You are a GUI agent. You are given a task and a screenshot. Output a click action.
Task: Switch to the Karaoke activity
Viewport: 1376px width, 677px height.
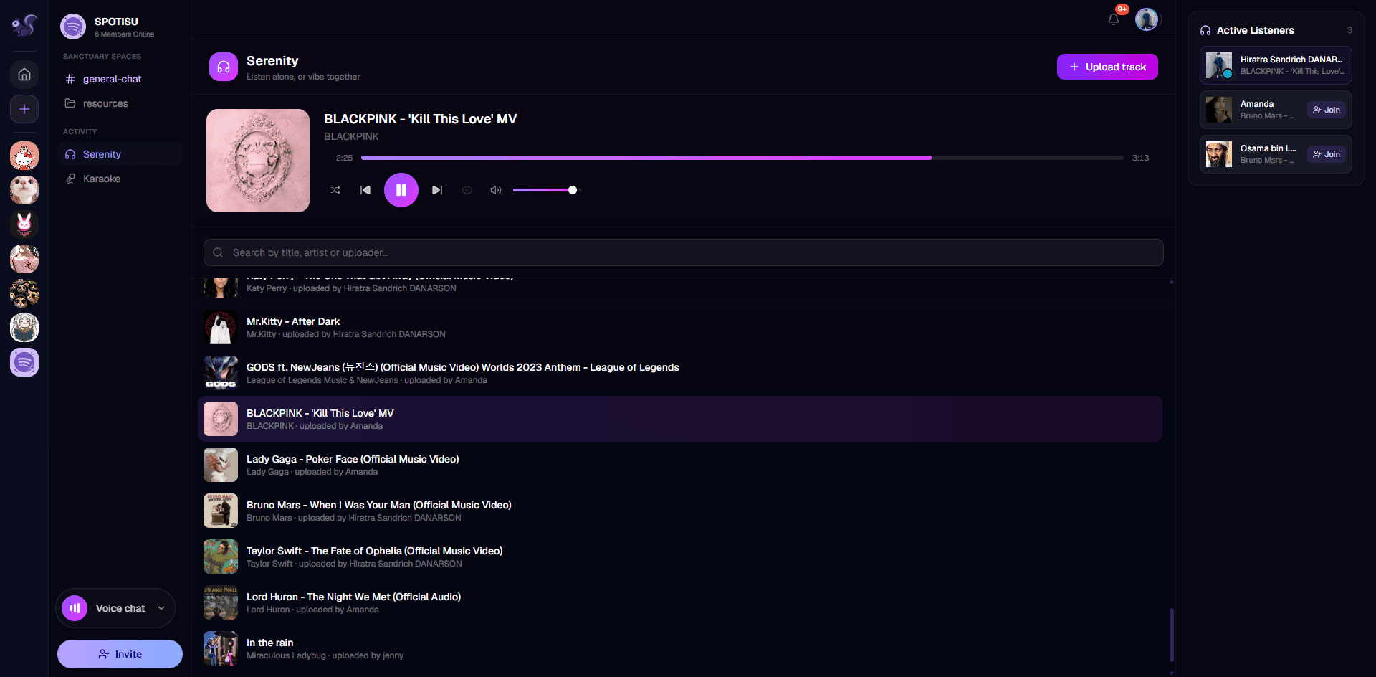(120, 179)
